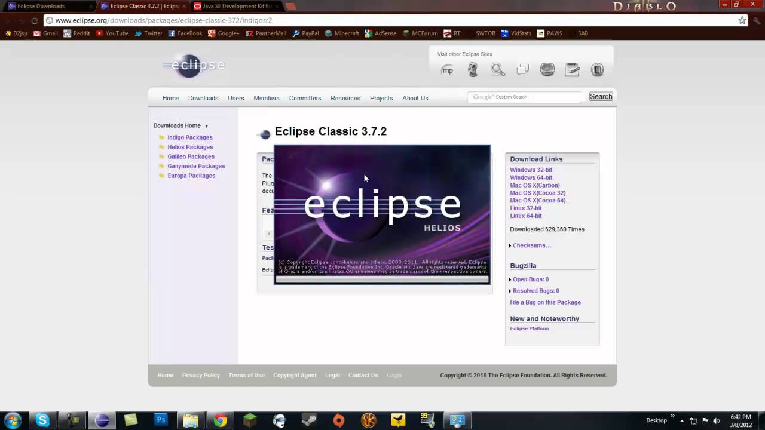This screenshot has width=765, height=430.
Task: Open the Members menu item
Action: pyautogui.click(x=267, y=98)
